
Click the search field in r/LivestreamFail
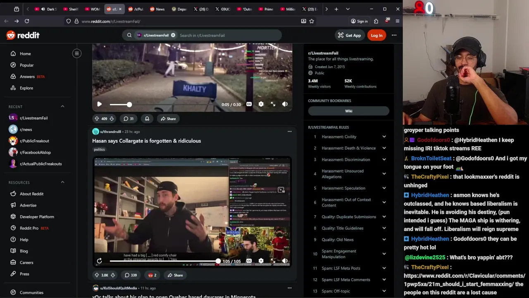click(x=229, y=35)
